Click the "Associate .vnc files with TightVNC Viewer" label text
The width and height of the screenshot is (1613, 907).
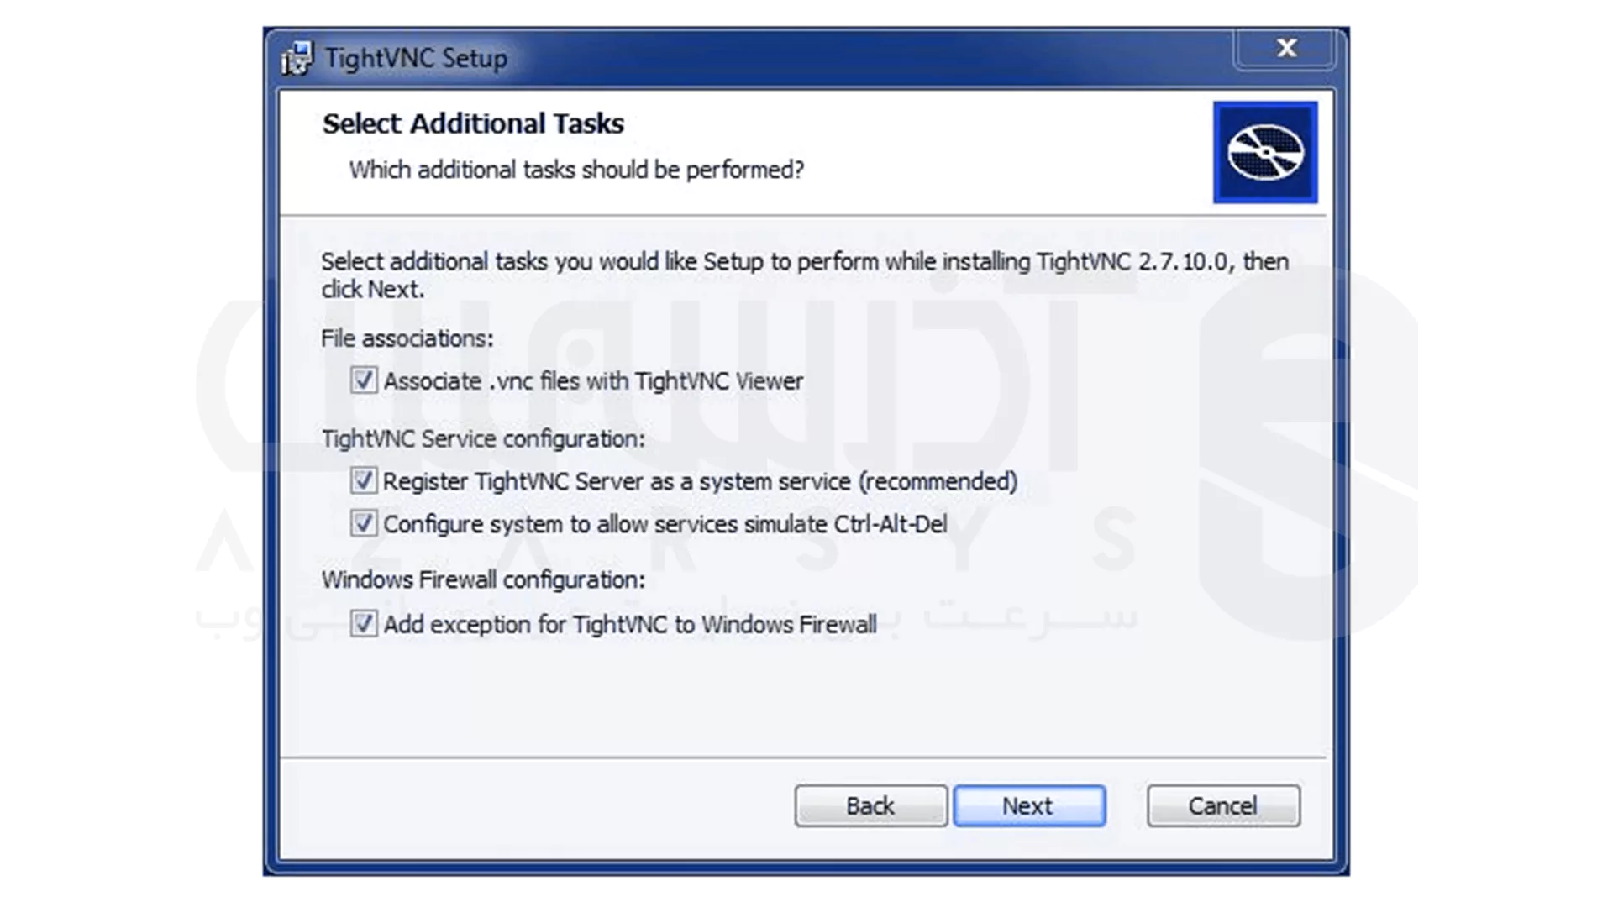coord(593,381)
